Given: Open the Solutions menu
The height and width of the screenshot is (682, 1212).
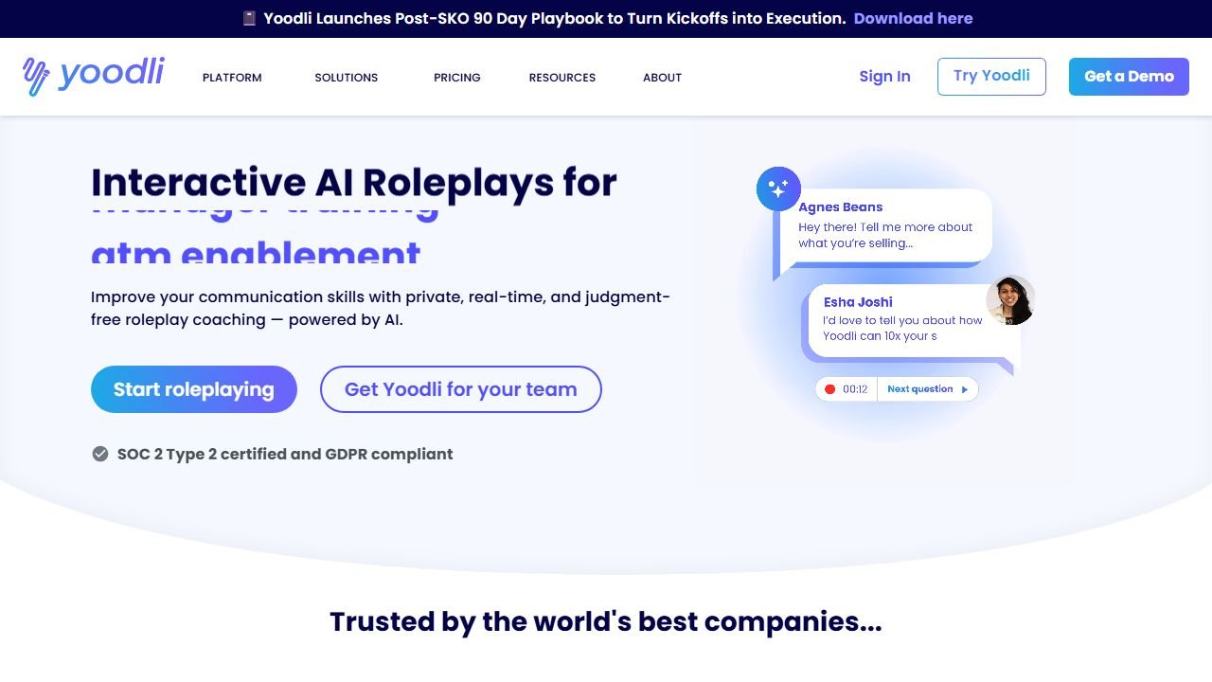Looking at the screenshot, I should point(347,78).
